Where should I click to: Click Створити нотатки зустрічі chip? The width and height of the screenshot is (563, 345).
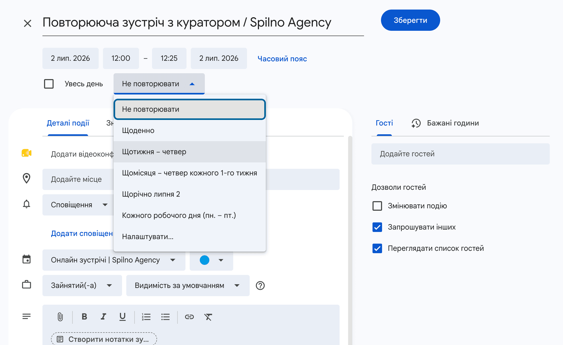click(x=104, y=339)
